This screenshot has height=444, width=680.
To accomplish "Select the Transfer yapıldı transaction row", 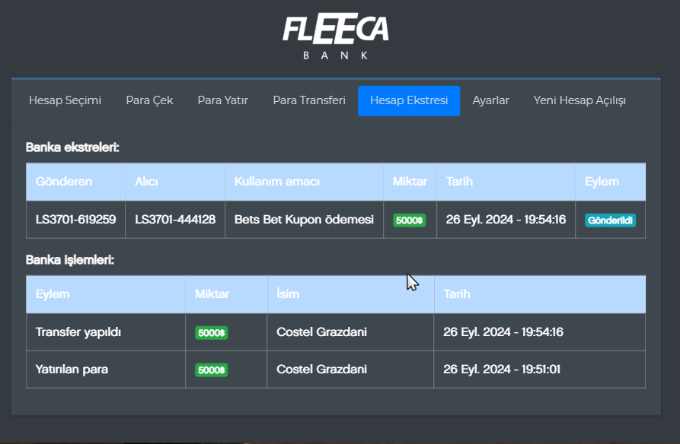I will tap(78, 332).
